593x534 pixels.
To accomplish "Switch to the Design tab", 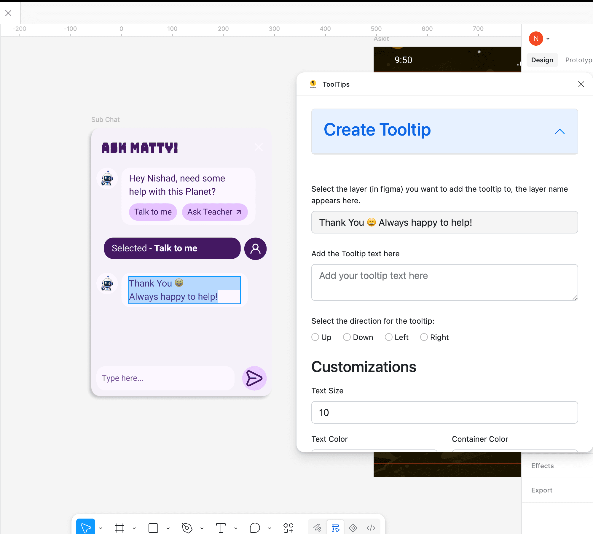I will click(x=542, y=60).
